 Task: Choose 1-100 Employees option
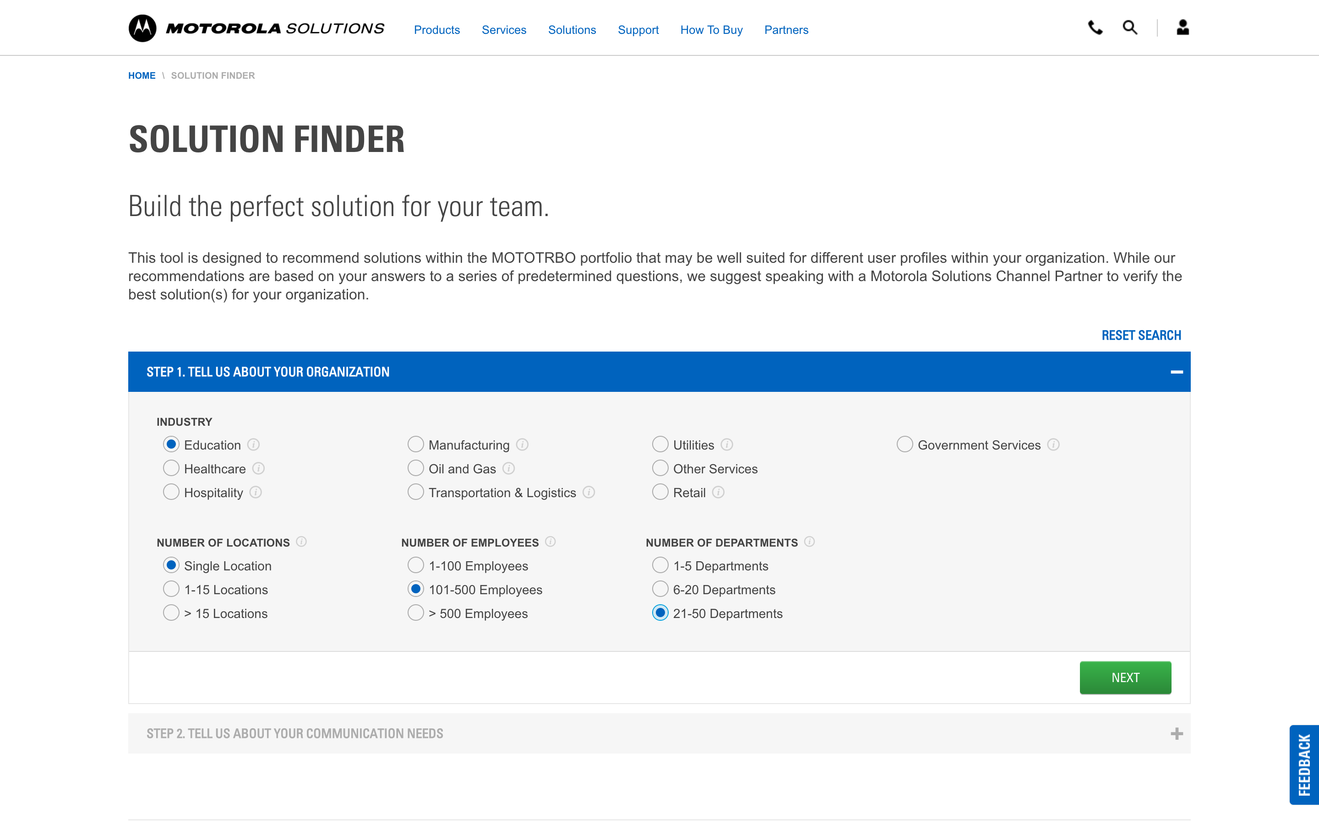(x=416, y=566)
